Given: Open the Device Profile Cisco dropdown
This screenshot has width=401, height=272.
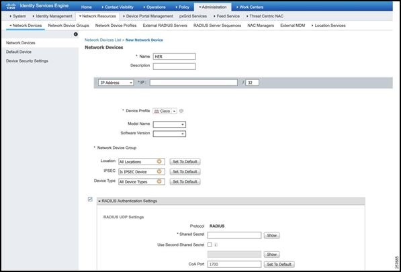Looking at the screenshot, I should click(x=165, y=111).
